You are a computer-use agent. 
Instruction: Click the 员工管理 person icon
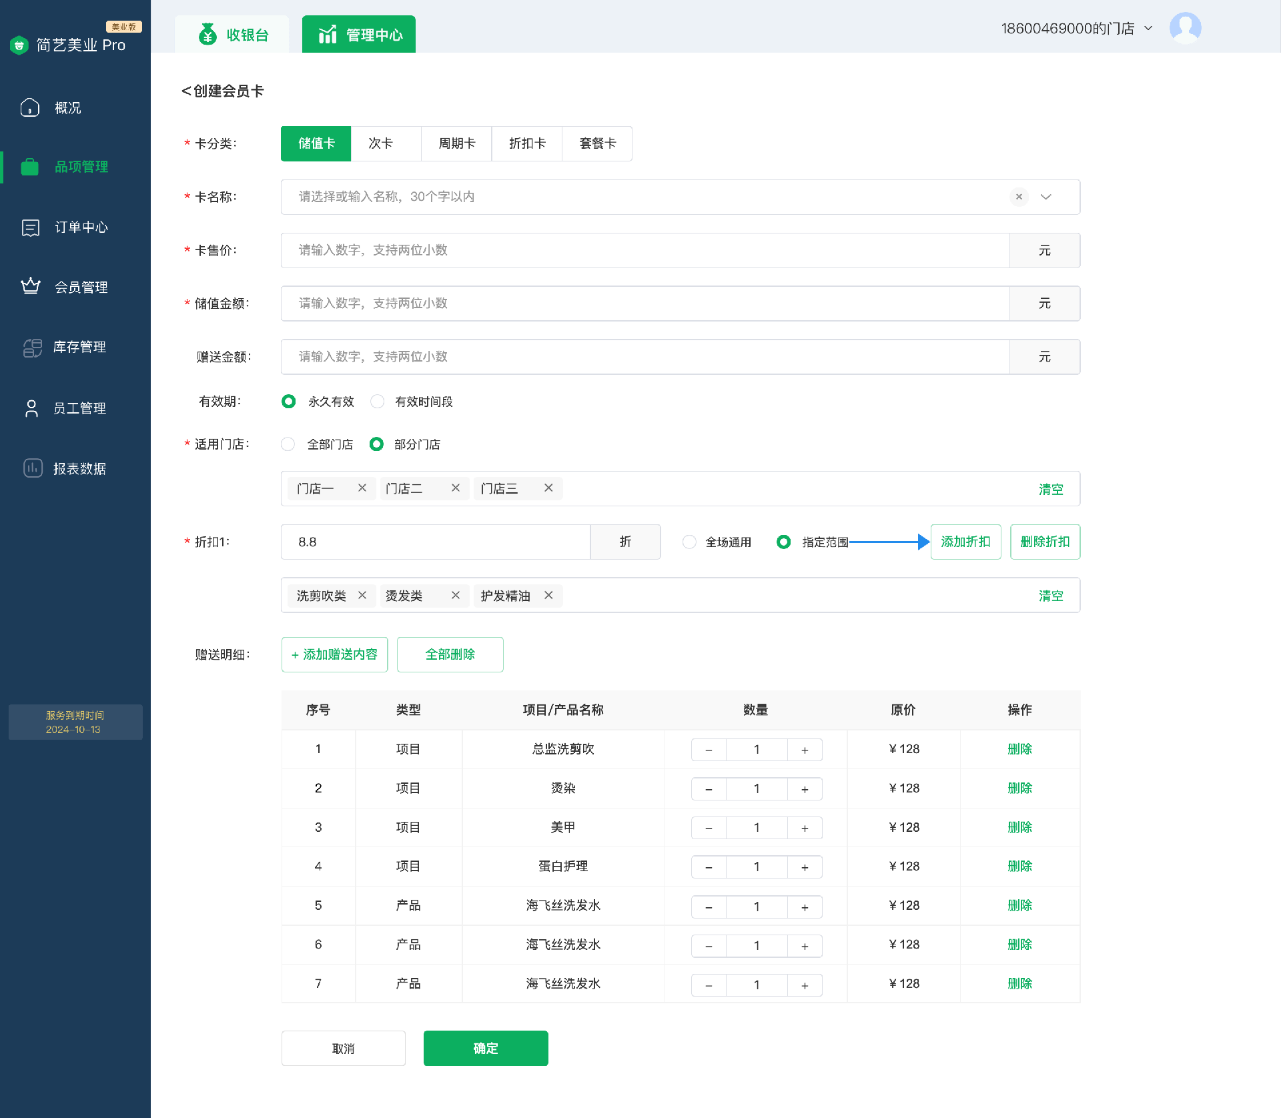[31, 408]
